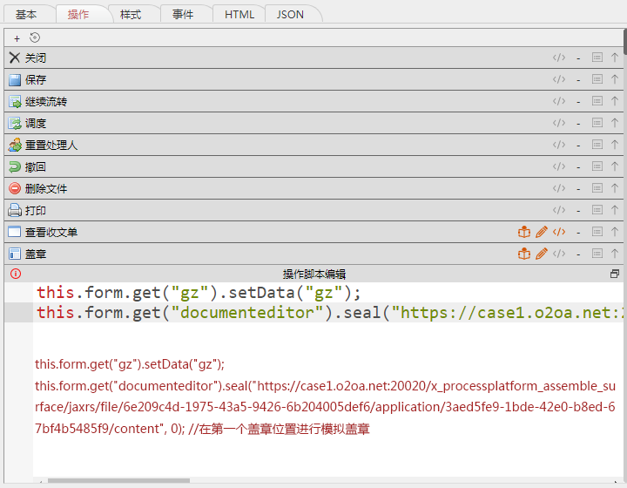
Task: Click the orange book icon on 查看收文单 row
Action: point(524,232)
